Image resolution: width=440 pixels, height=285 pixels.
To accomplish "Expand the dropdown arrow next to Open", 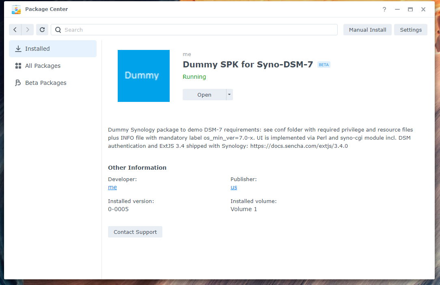I will click(x=230, y=95).
